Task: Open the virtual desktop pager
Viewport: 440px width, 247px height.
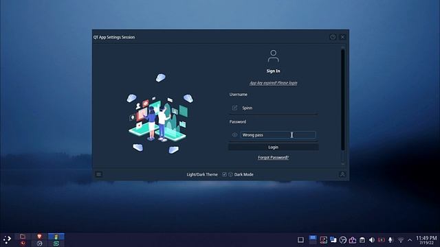Action: tap(313, 239)
